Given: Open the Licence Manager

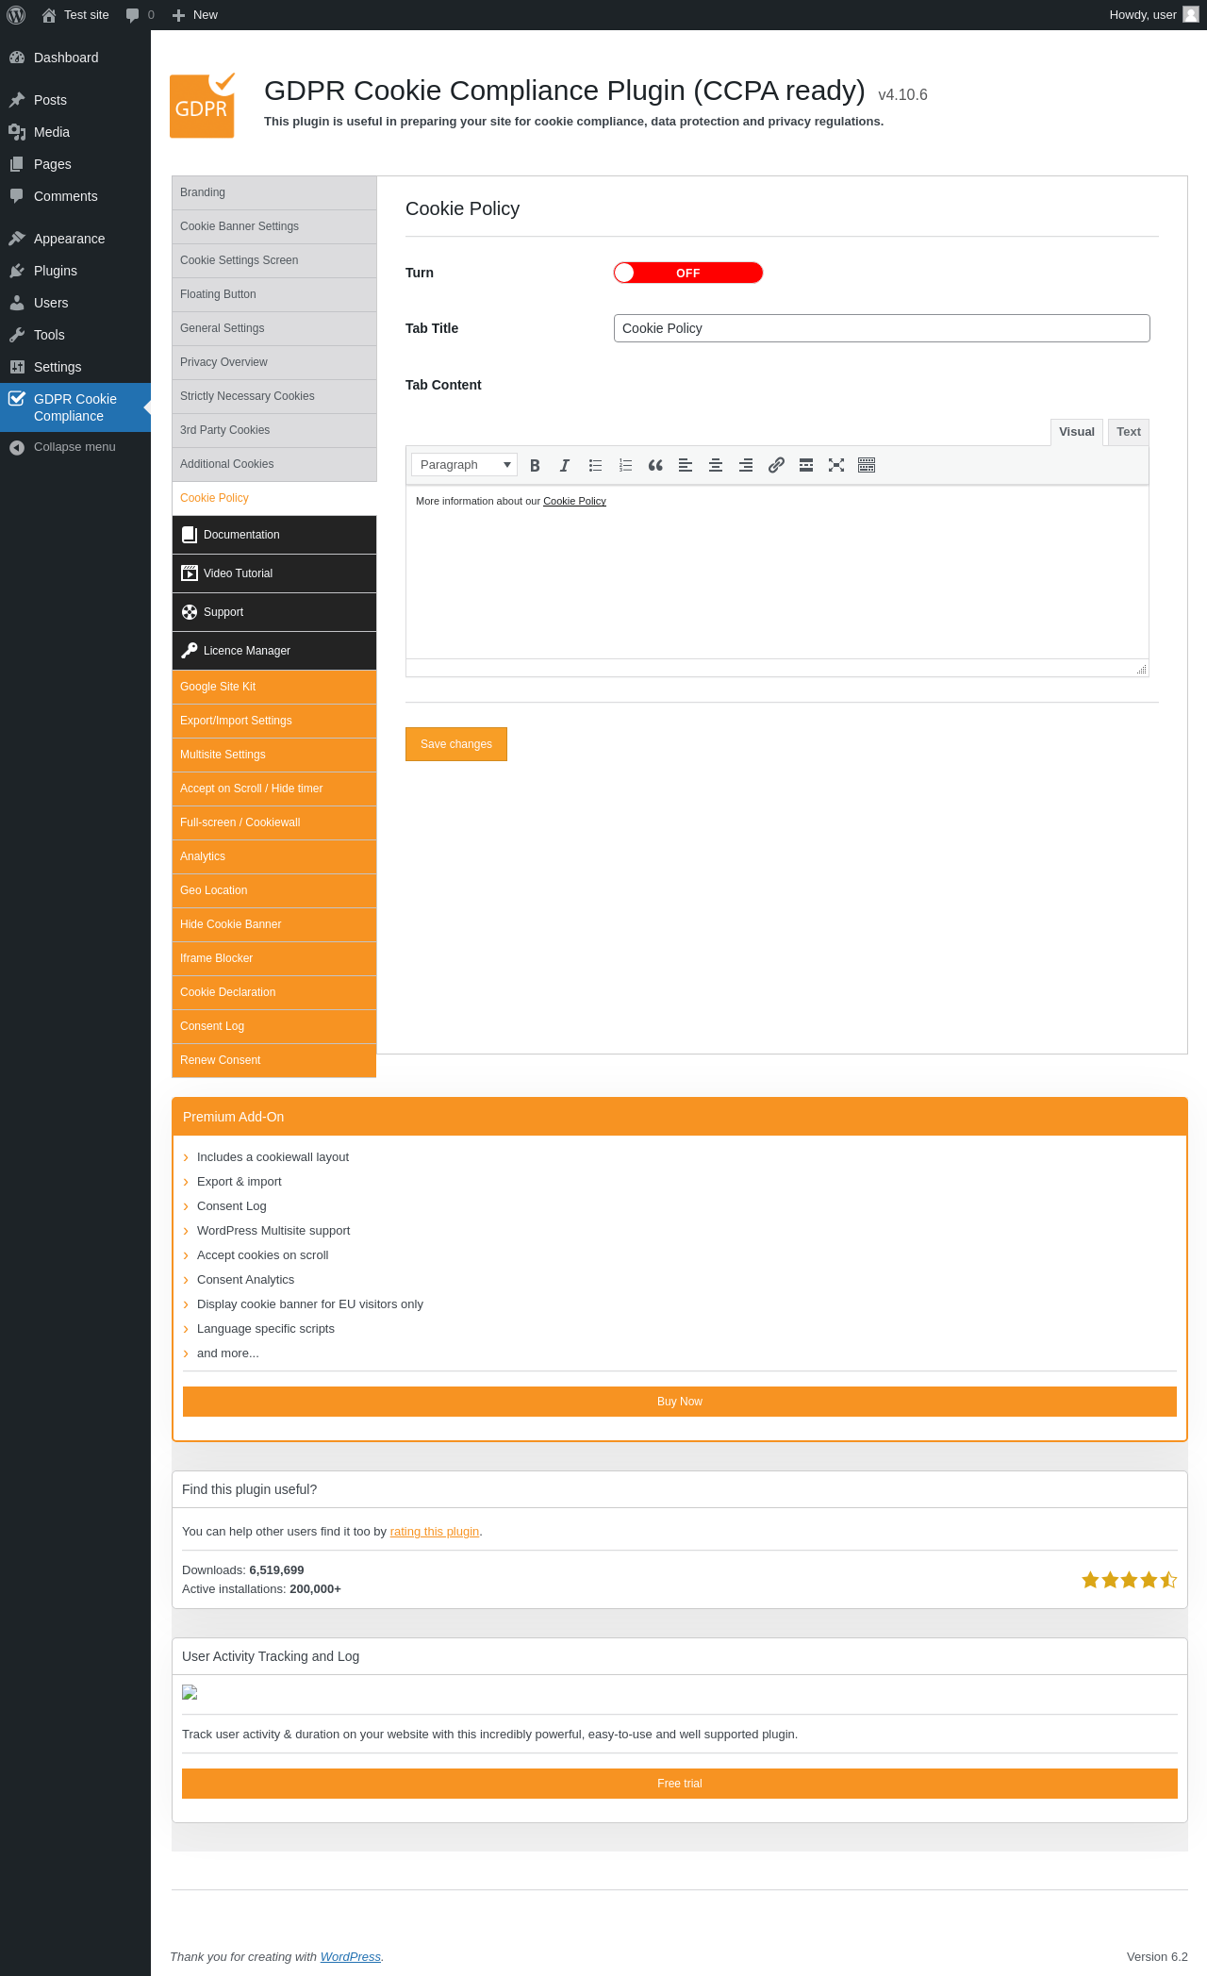Looking at the screenshot, I should coord(274,651).
